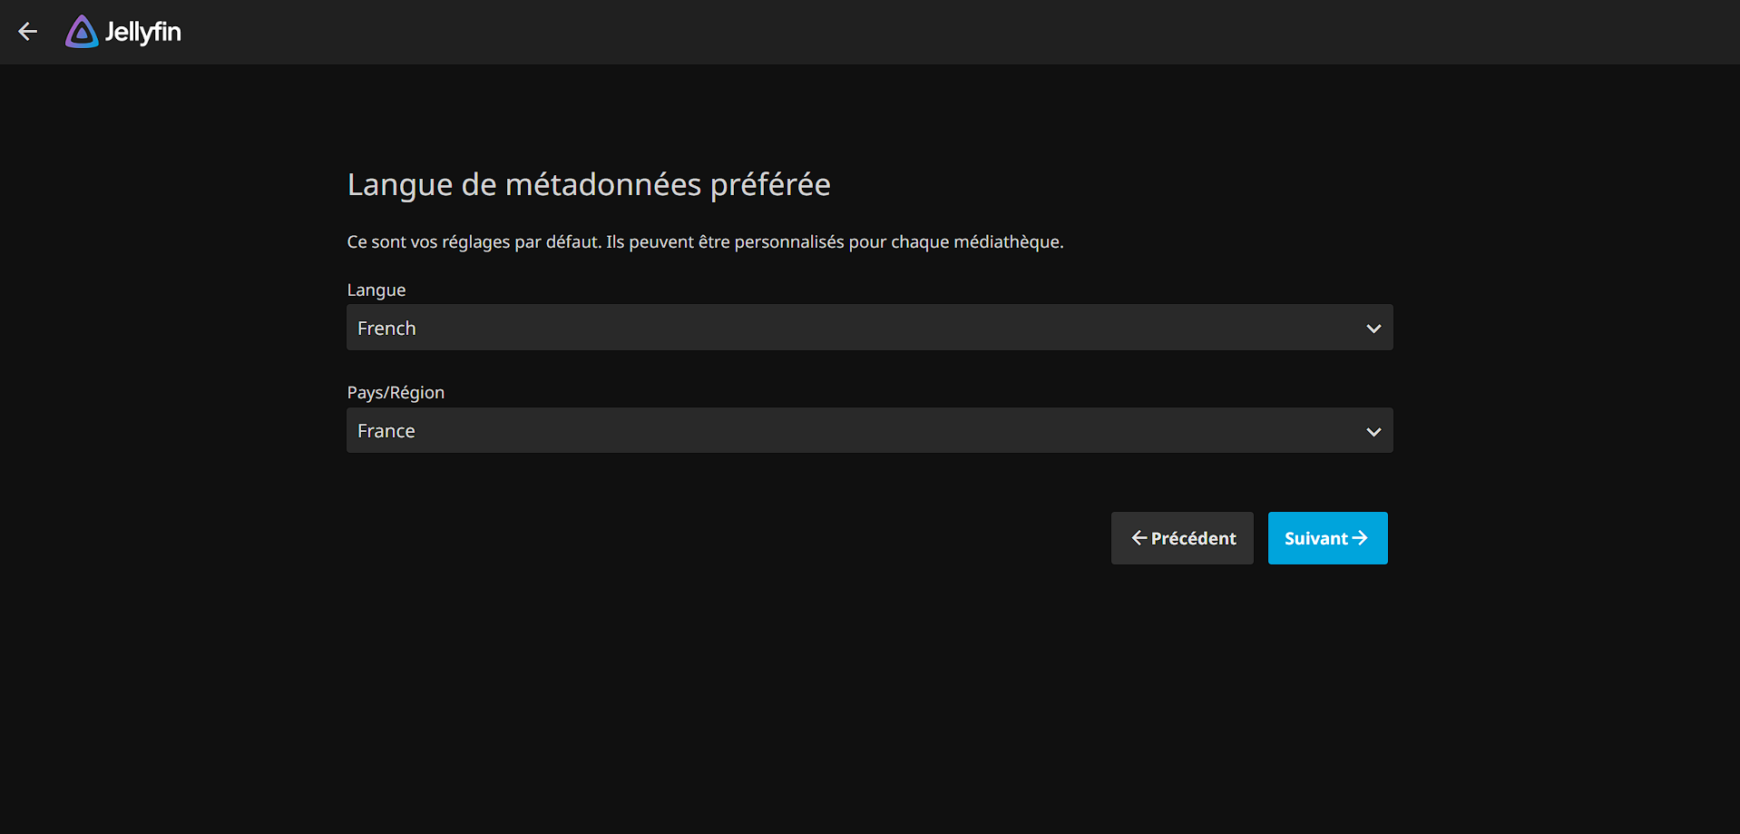This screenshot has height=834, width=1740.
Task: Go to the next step with Suivant
Action: click(x=1326, y=538)
